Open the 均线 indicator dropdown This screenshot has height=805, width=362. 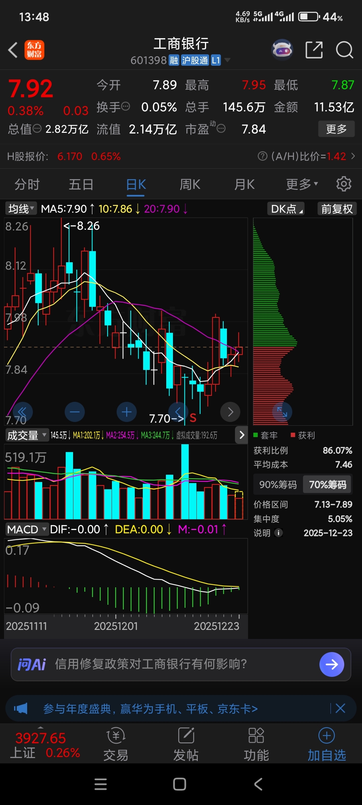point(21,209)
